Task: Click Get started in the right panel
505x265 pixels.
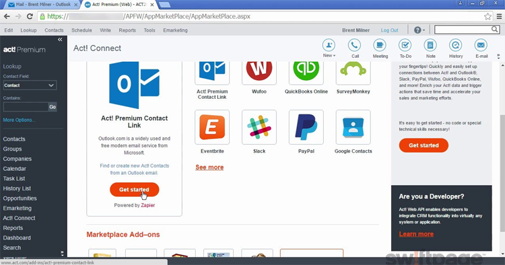Action: [x=424, y=145]
